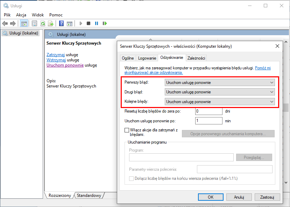The width and height of the screenshot is (290, 207).
Task: Open the Help toolbar icon
Action: tap(62, 23)
